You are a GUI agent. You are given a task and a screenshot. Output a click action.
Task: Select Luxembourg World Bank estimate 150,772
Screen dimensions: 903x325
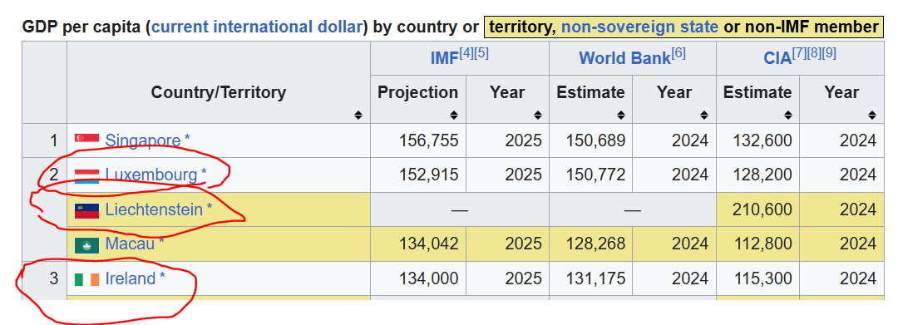(596, 175)
